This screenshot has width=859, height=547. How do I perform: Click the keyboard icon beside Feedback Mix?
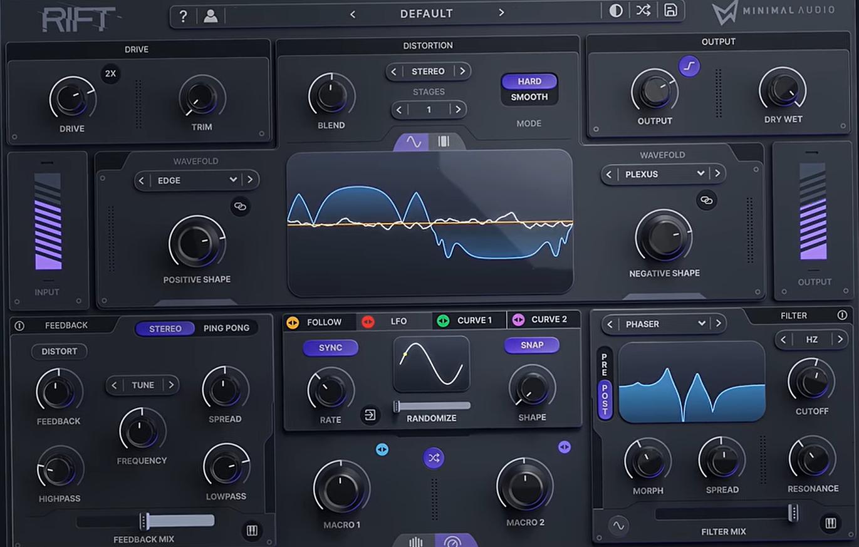[x=252, y=531]
